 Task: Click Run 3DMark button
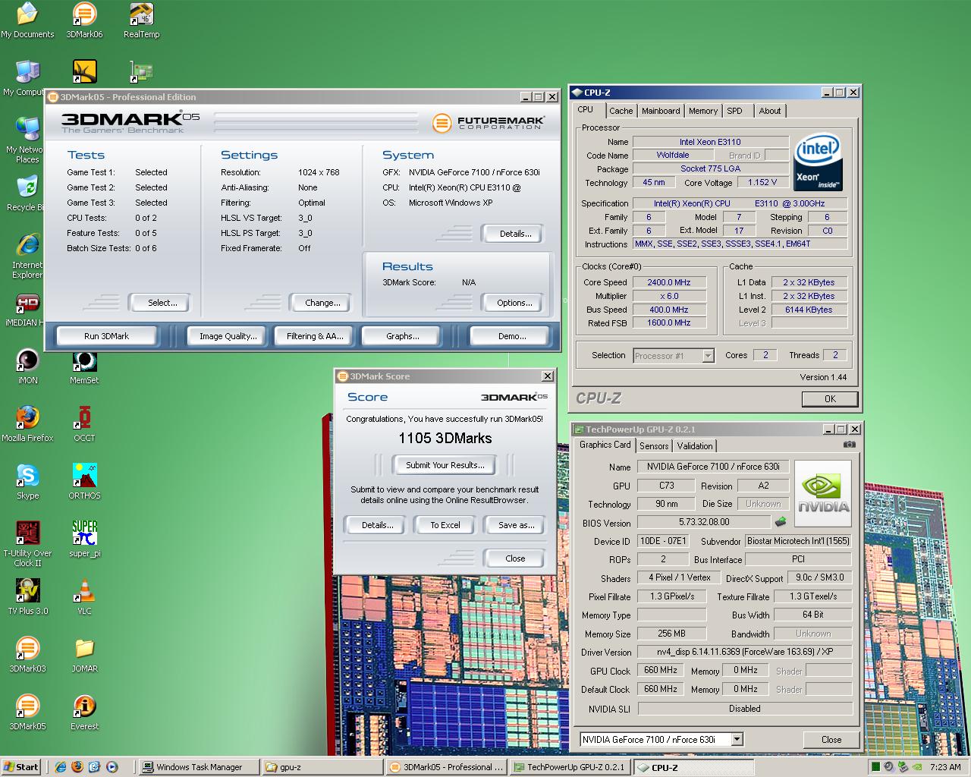coord(106,336)
